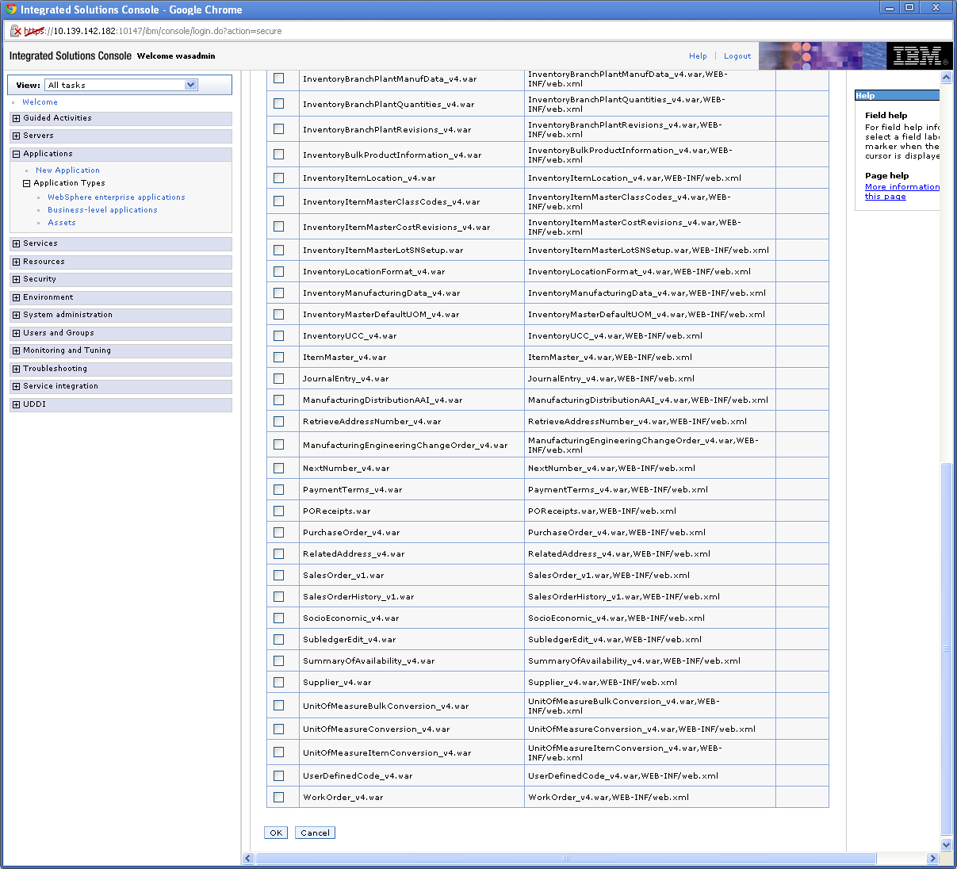Expand the Resources section
957x869 pixels.
point(16,262)
